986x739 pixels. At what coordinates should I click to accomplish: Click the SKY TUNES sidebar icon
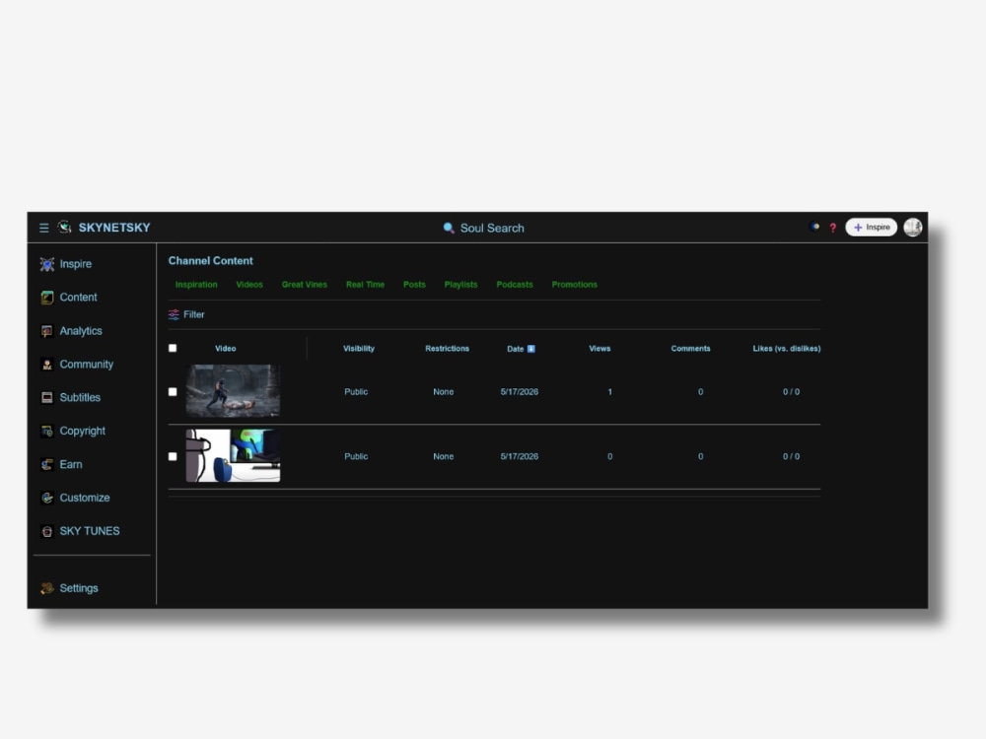point(47,532)
